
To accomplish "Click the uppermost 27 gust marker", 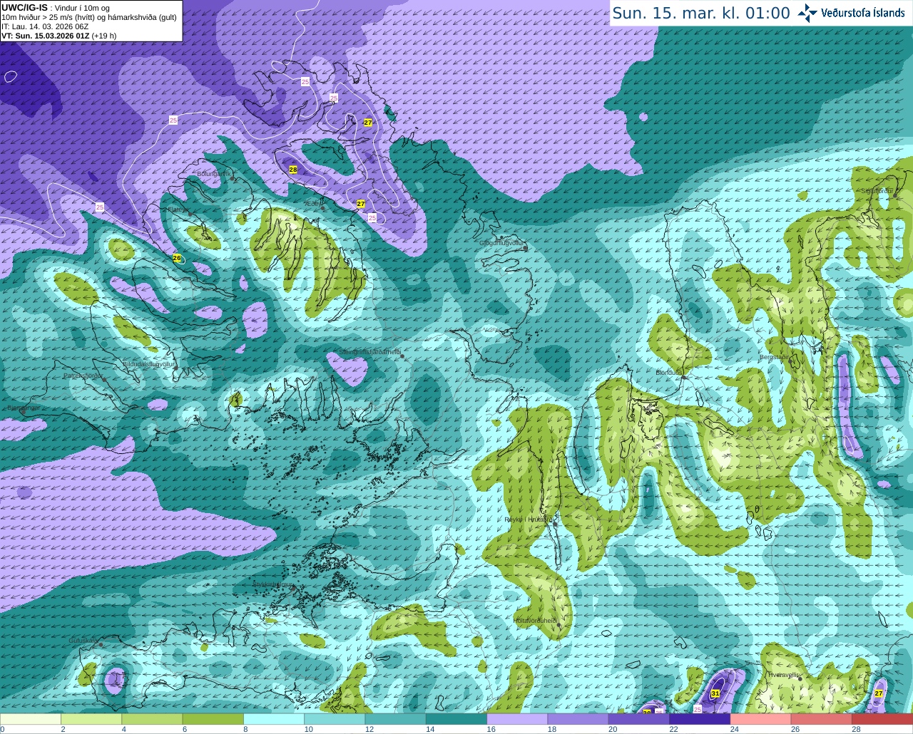I will 368,123.
